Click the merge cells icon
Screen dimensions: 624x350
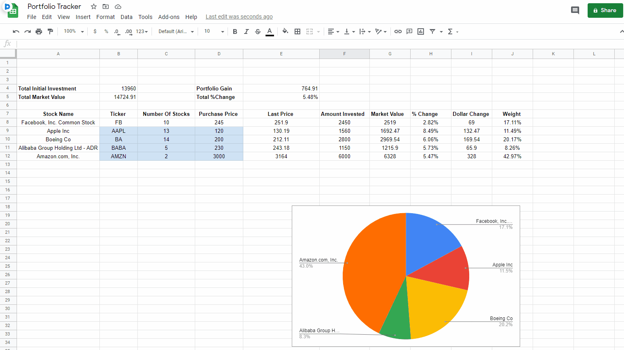pyautogui.click(x=310, y=31)
